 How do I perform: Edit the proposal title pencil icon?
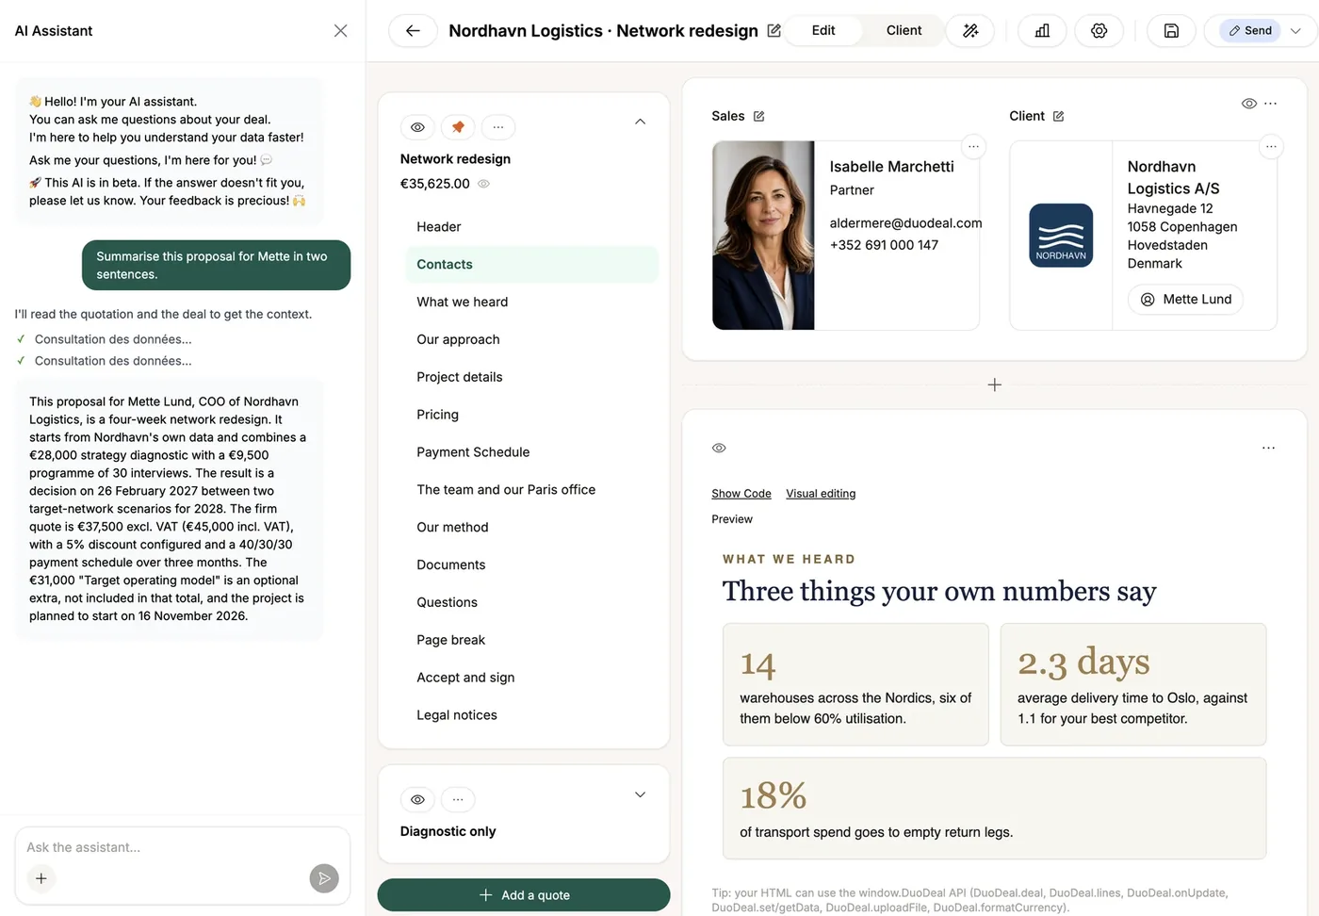tap(773, 31)
